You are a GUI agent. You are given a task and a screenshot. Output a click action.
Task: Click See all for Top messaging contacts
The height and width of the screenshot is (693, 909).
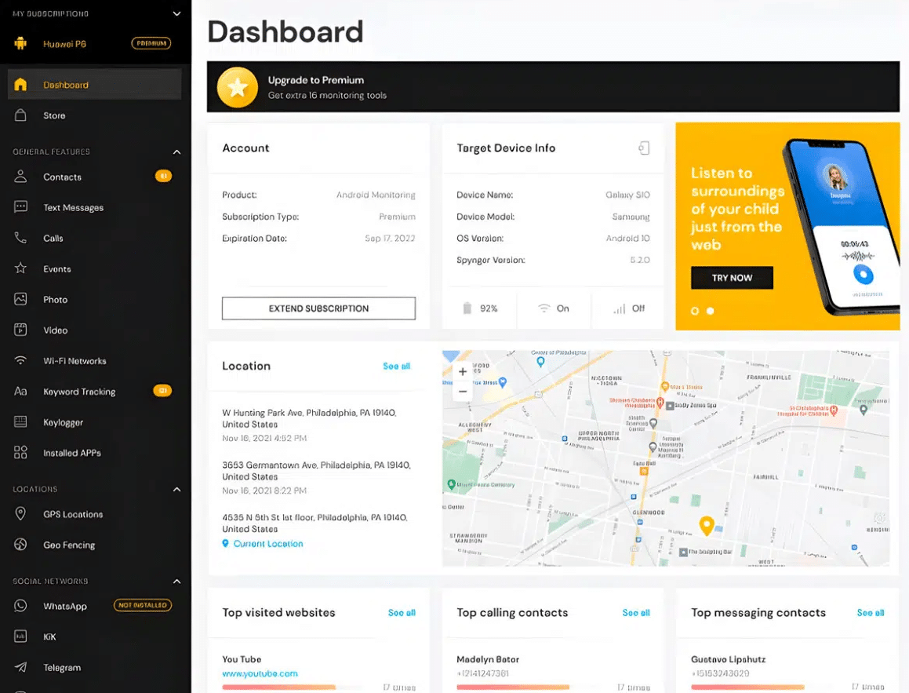(x=870, y=612)
